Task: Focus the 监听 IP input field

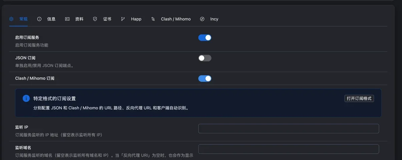Action: coord(288,129)
